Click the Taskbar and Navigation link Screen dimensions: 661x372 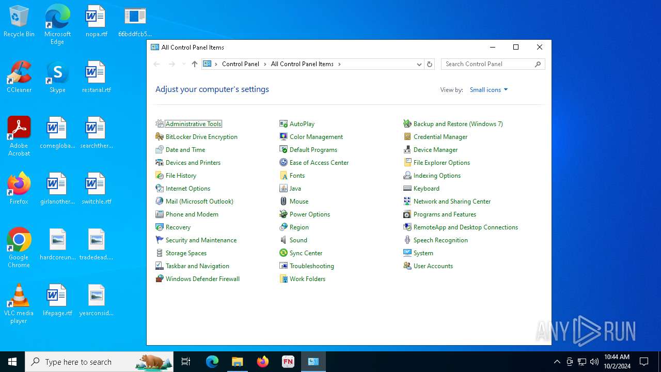(x=197, y=266)
